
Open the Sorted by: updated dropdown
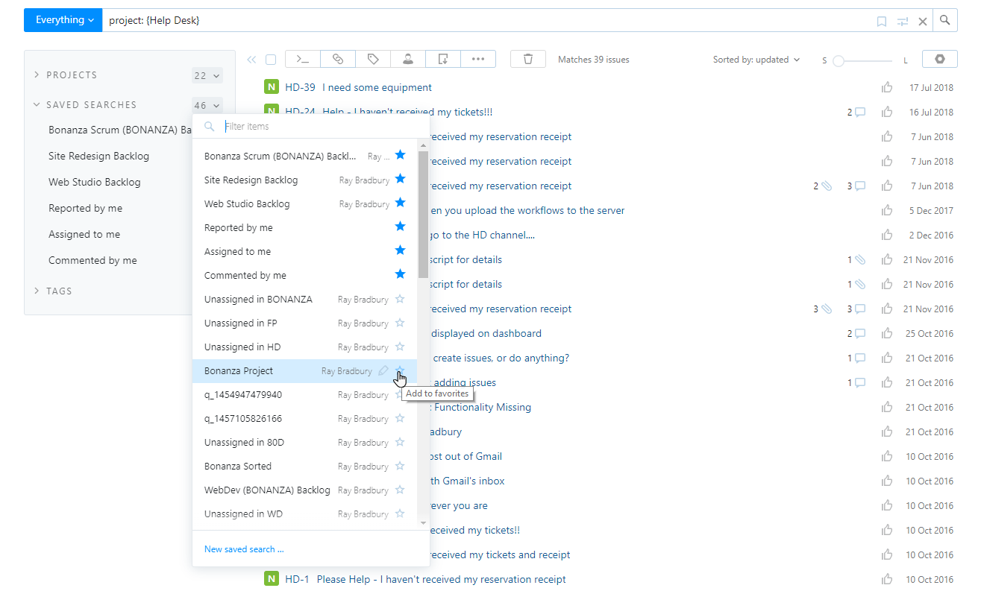(756, 60)
